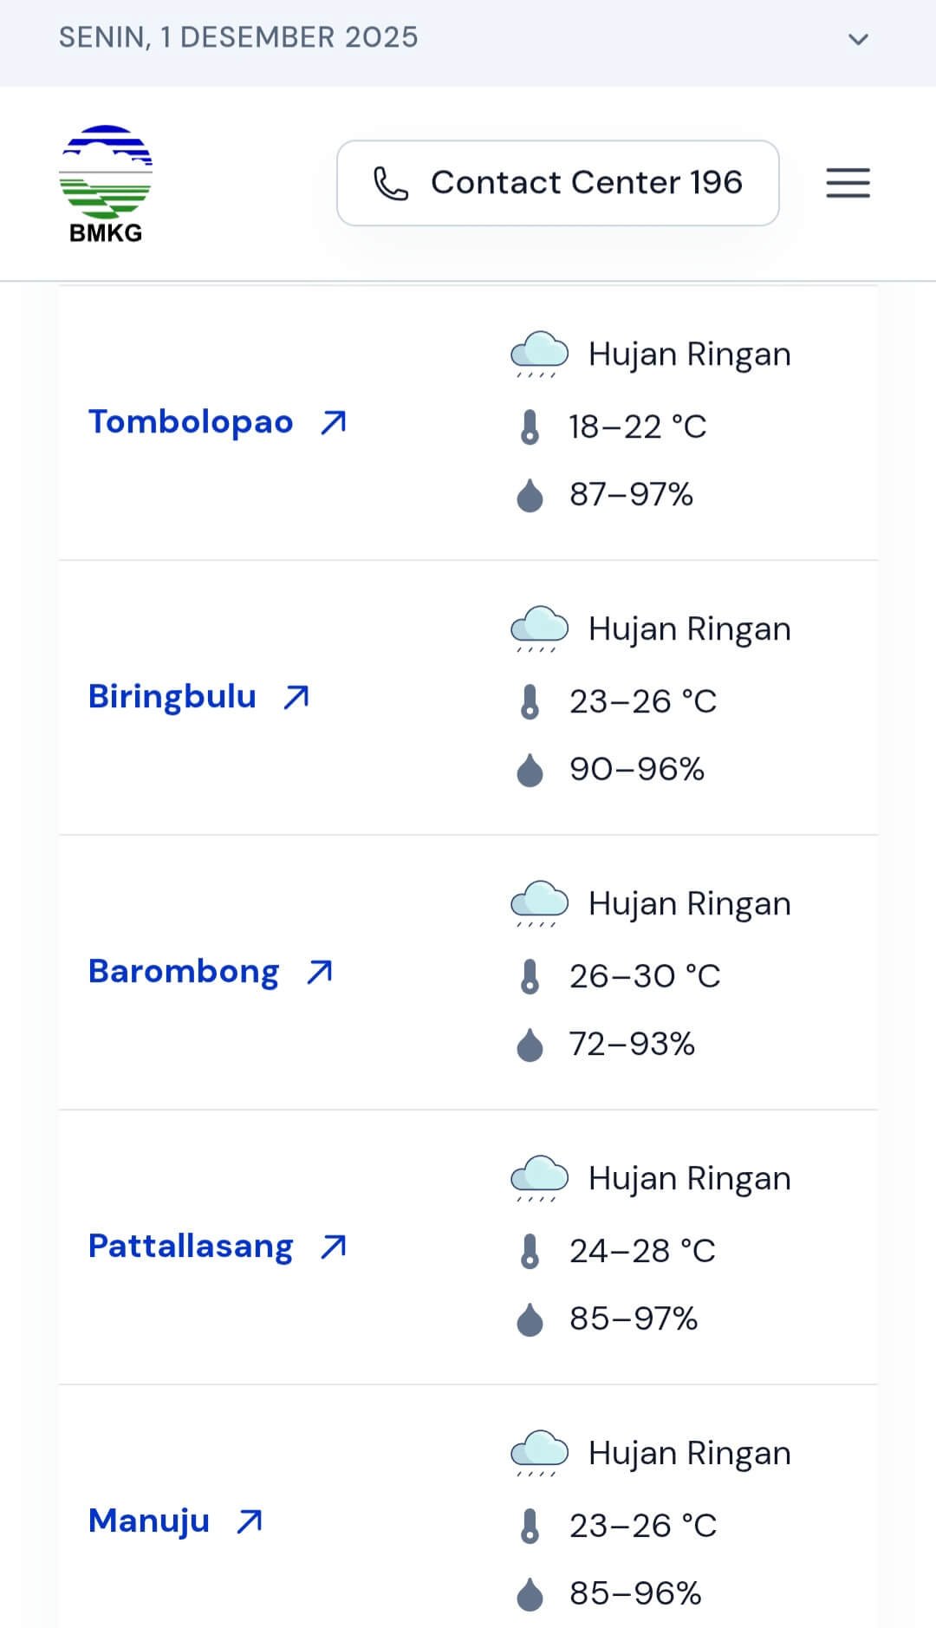Click the humidity droplet icon for Barombong
This screenshot has height=1628, width=936.
click(530, 1045)
